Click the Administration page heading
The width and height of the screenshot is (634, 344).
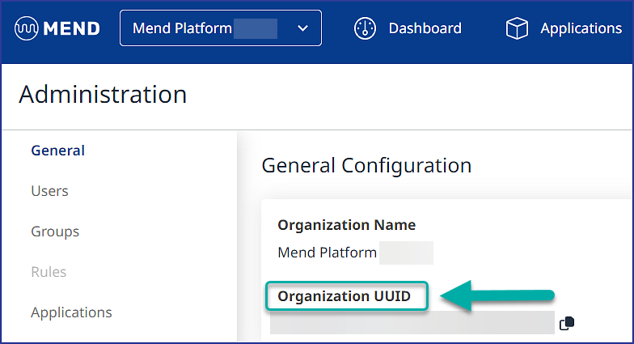tap(103, 95)
